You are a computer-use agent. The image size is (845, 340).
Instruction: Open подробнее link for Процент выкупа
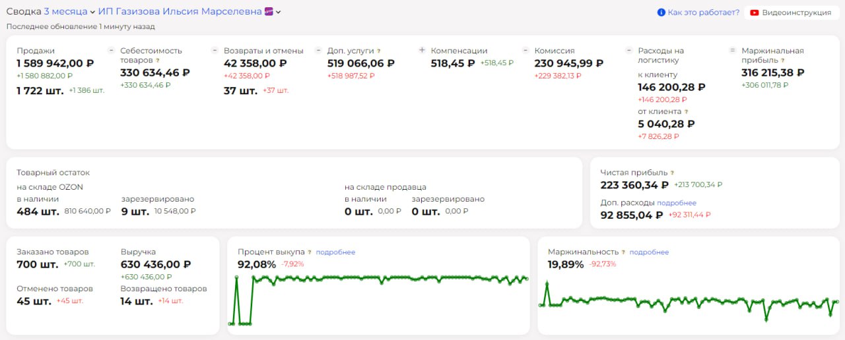335,252
